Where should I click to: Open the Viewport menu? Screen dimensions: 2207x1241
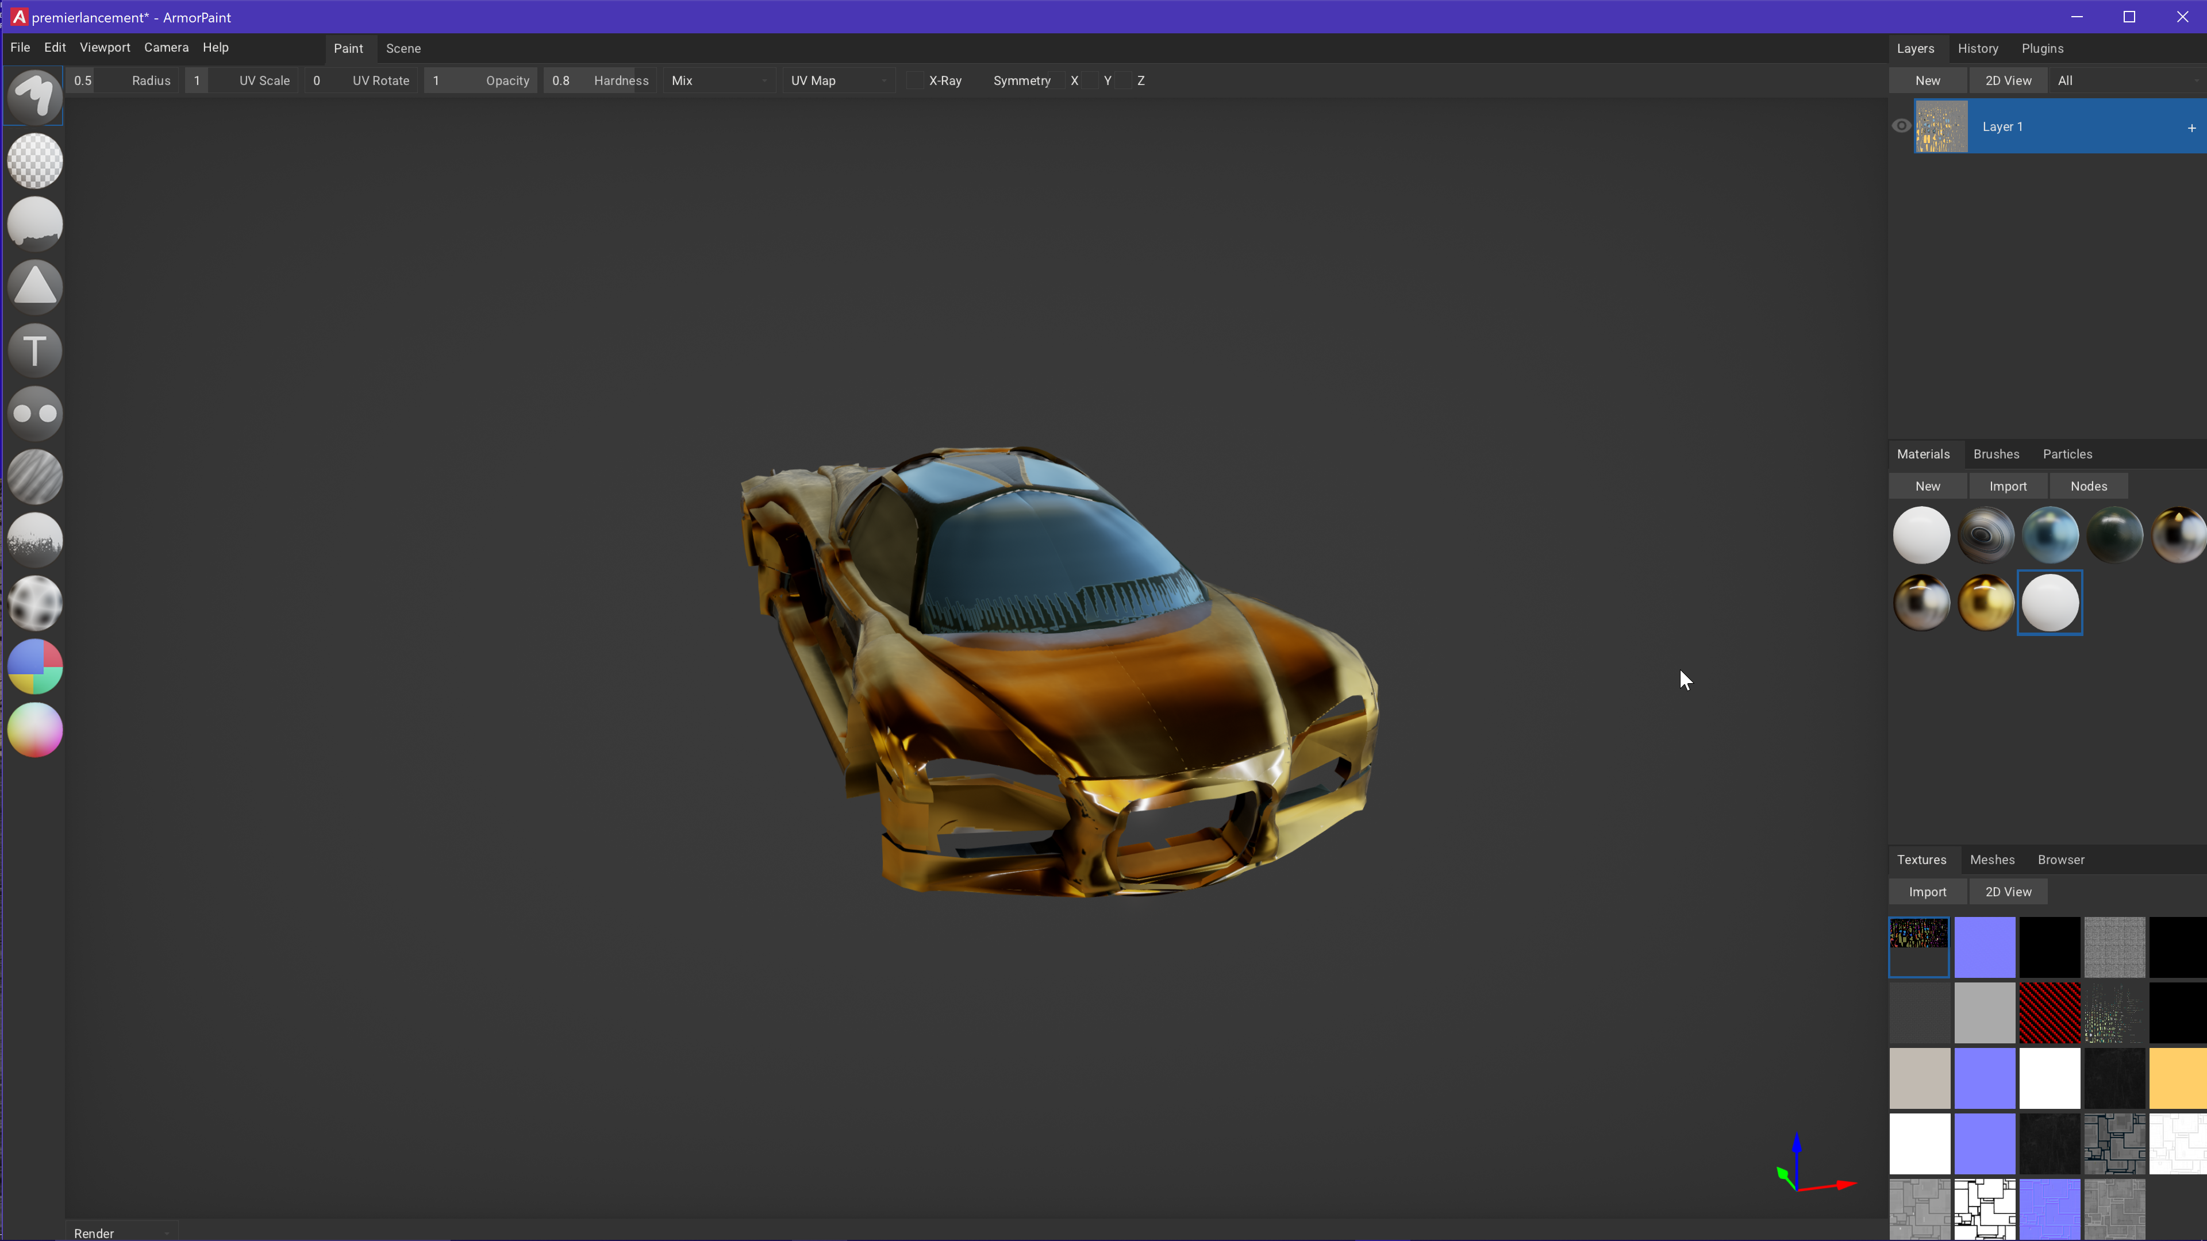(x=105, y=48)
